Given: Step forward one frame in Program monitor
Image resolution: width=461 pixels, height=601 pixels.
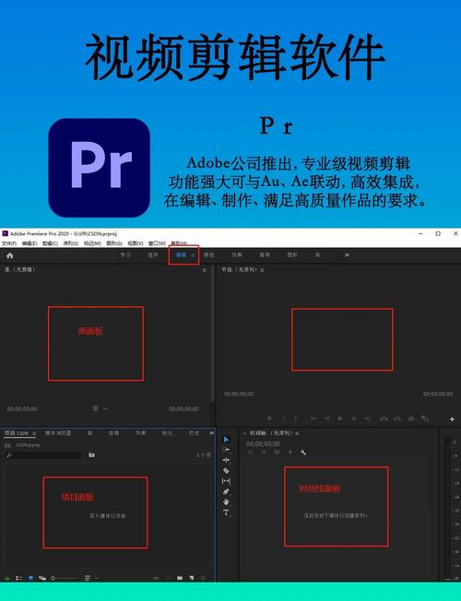Looking at the screenshot, I should [x=354, y=418].
